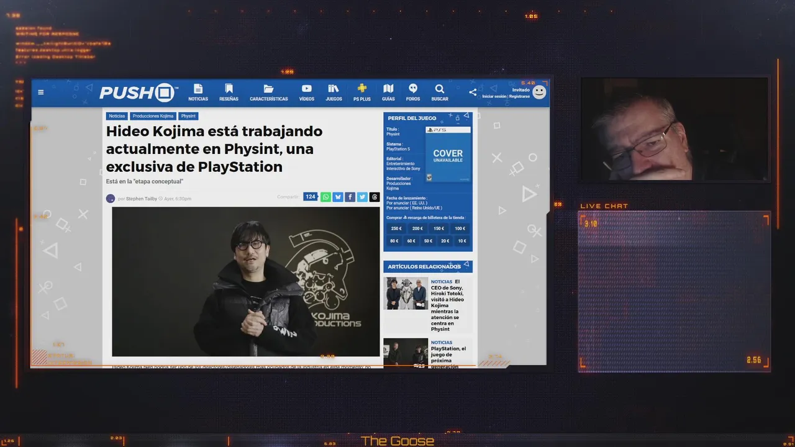Screen dimensions: 795x447
Task: Click the Registrarse link
Action: point(520,96)
